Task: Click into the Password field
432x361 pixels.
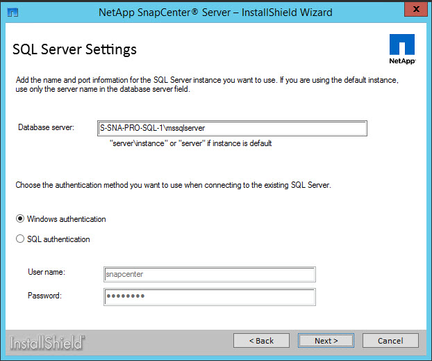Action: (209, 297)
